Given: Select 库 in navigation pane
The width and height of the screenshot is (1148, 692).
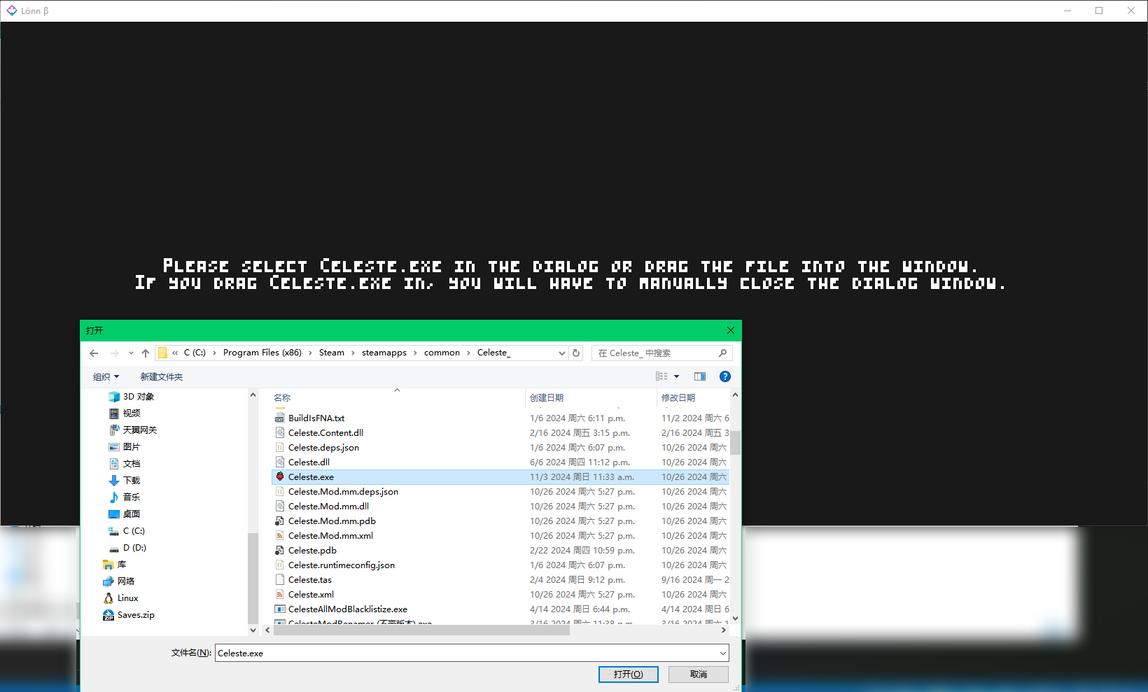Looking at the screenshot, I should pyautogui.click(x=115, y=565).
